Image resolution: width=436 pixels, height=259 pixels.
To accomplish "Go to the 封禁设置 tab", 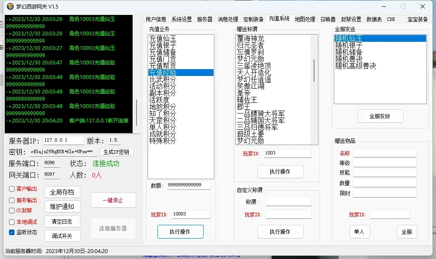I will click(351, 19).
